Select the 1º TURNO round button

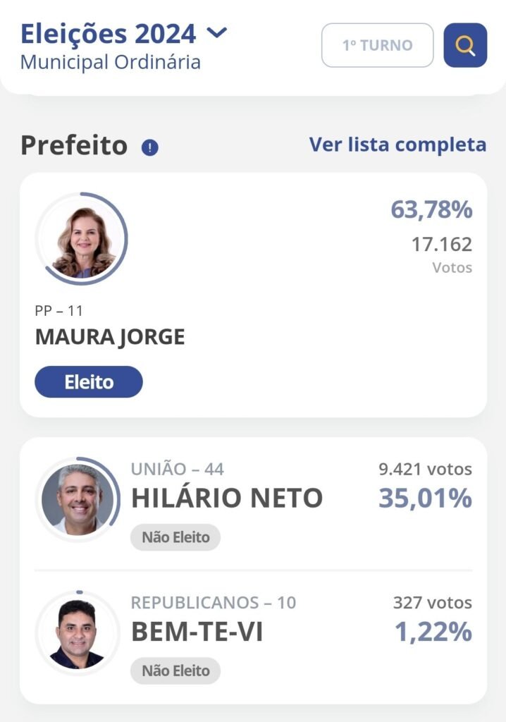(x=377, y=45)
